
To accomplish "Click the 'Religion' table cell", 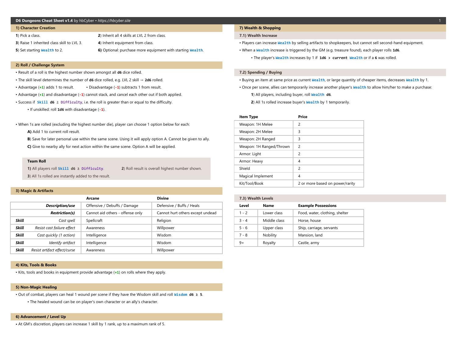I will [187, 221].
